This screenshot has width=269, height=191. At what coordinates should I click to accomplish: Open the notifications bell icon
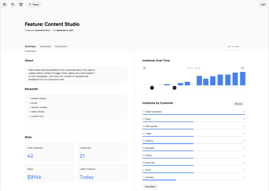click(21, 4)
